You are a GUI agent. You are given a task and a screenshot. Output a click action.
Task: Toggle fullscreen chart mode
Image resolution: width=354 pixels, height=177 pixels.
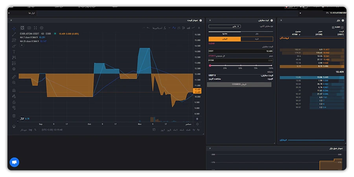click(35, 28)
